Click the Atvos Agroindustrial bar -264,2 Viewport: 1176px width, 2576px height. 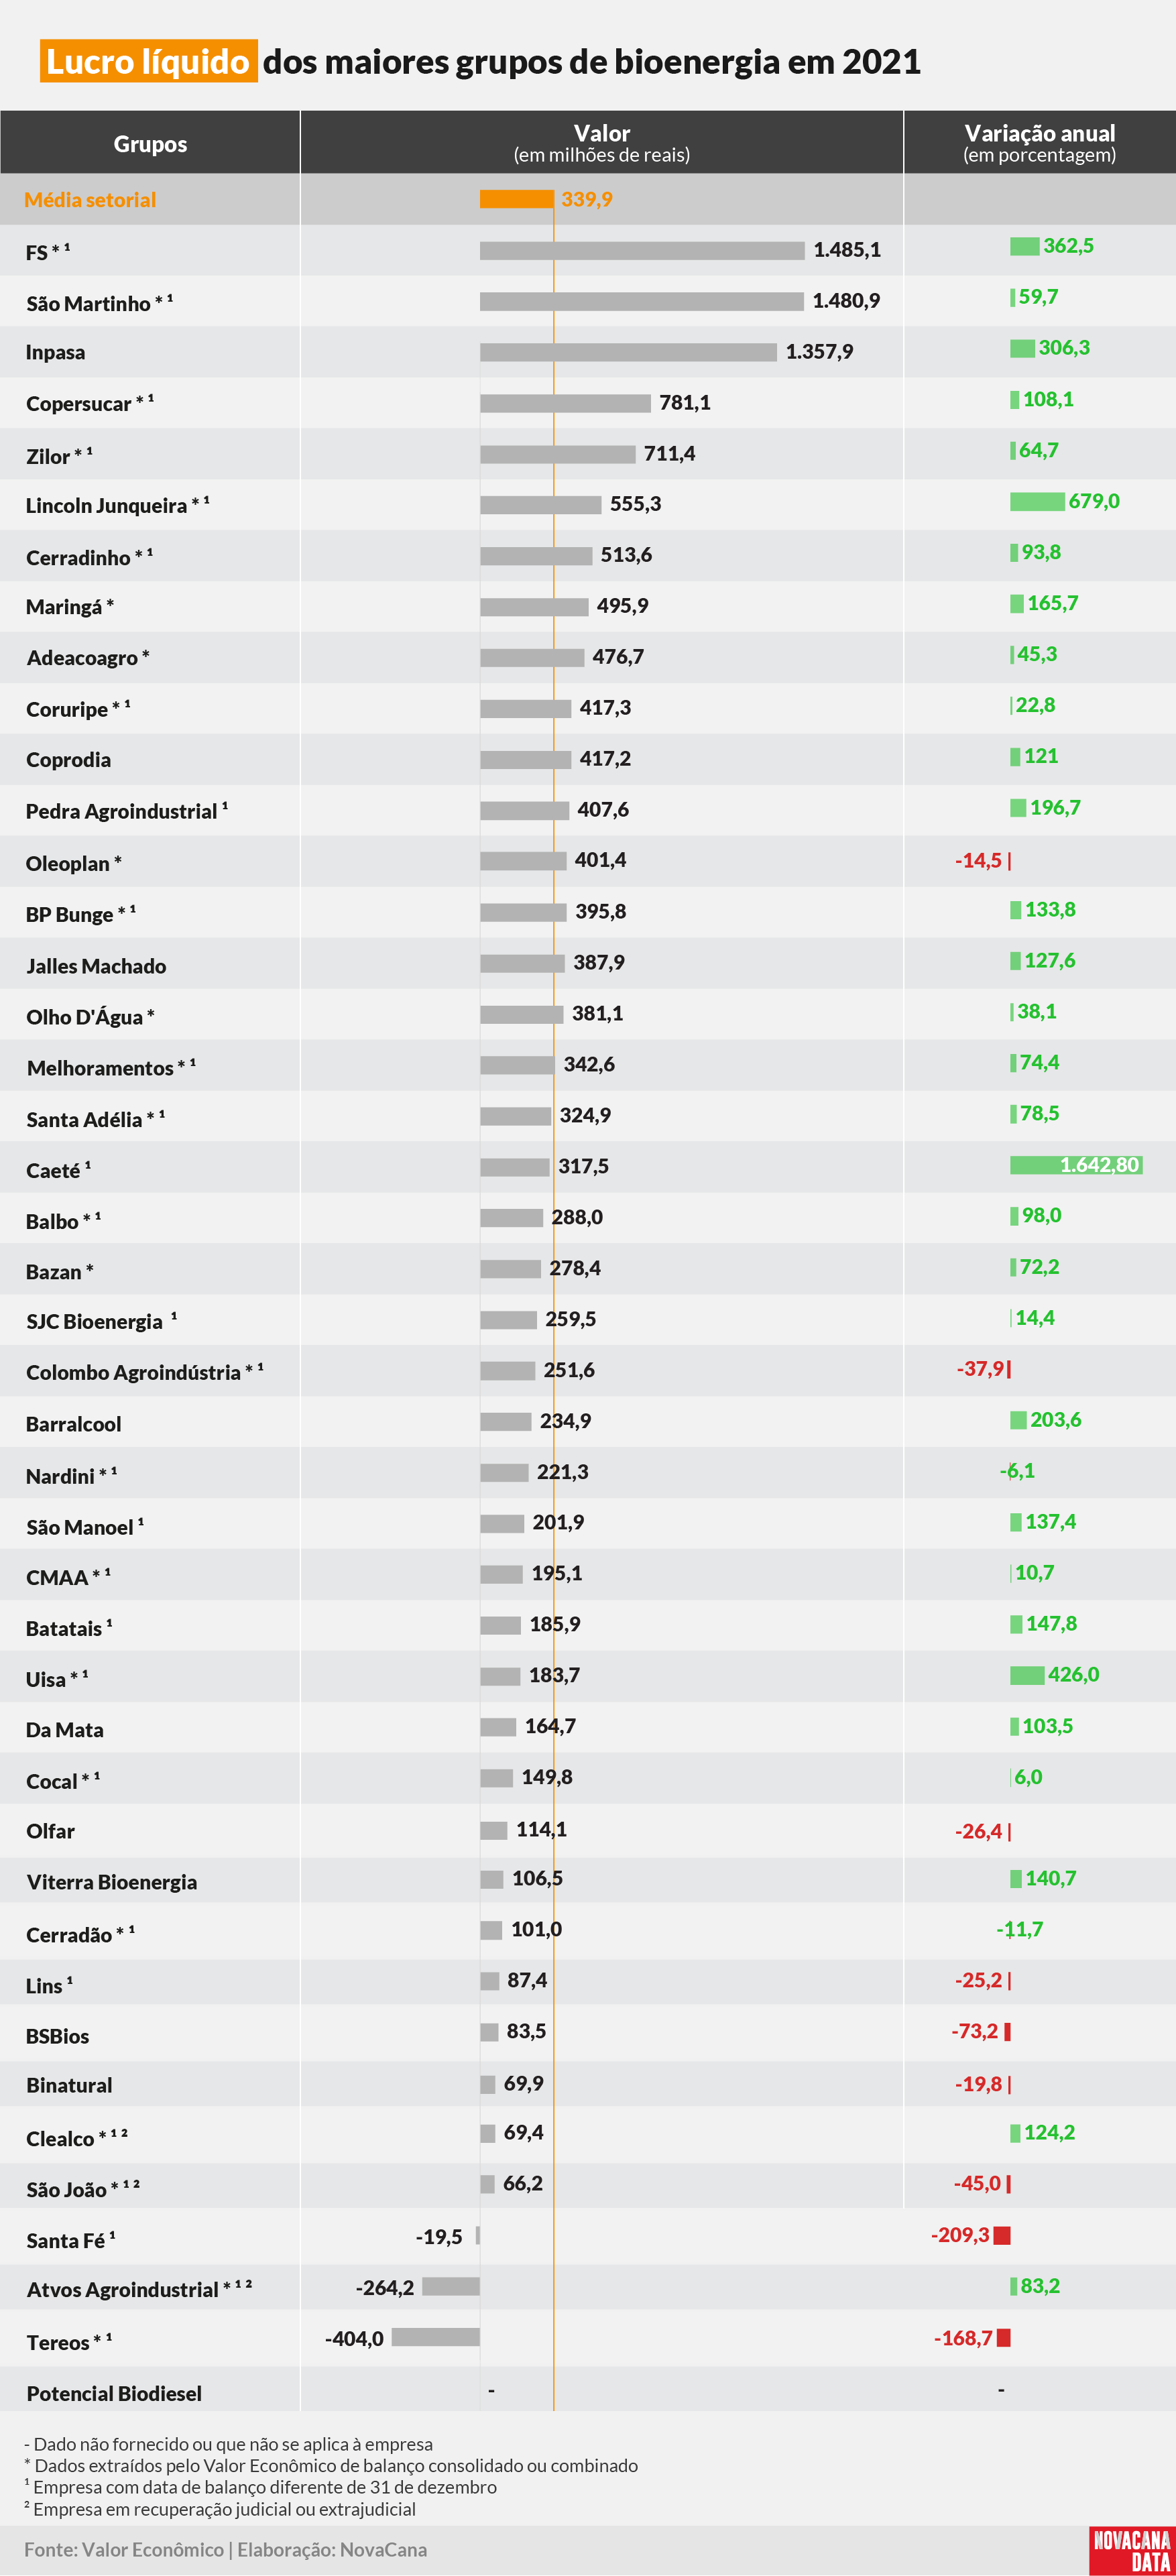tap(451, 2286)
